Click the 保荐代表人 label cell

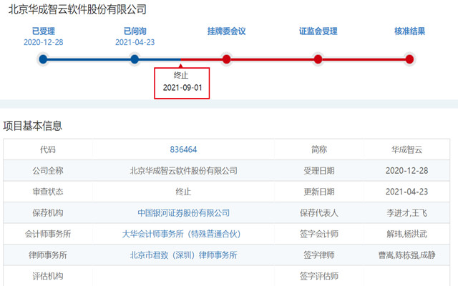(x=319, y=213)
